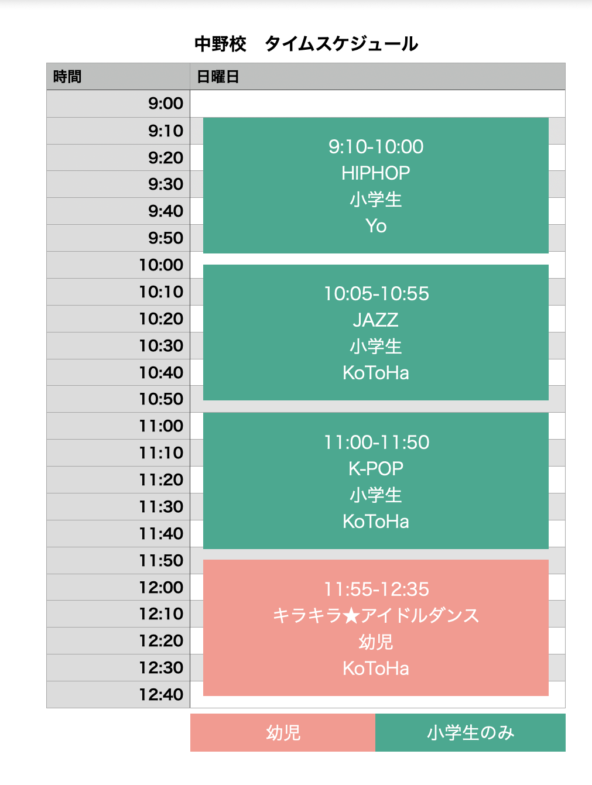Click the green 小学生のみ legend swatch
Screen dimensions: 592x785
(470, 732)
